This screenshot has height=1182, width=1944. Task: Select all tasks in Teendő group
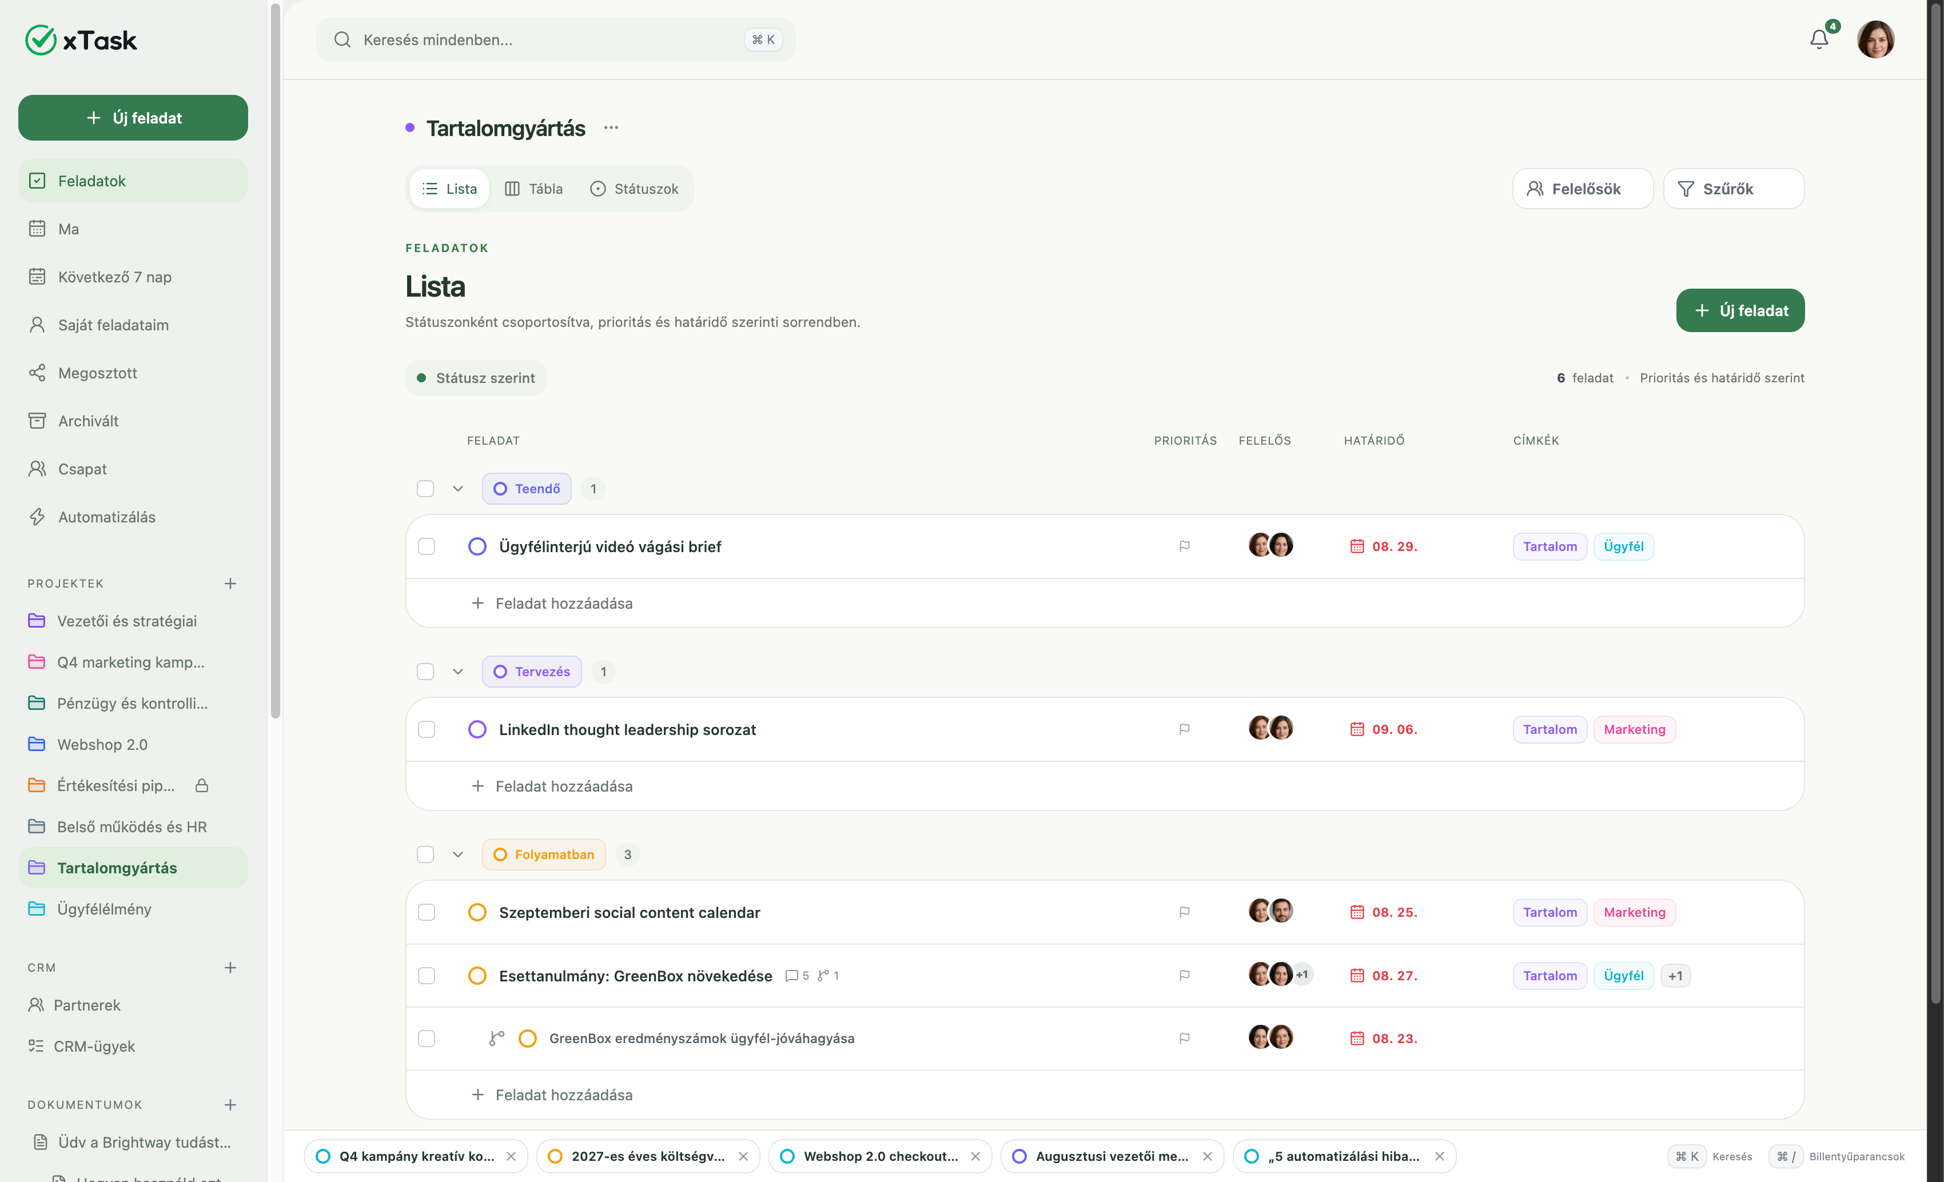[425, 489]
